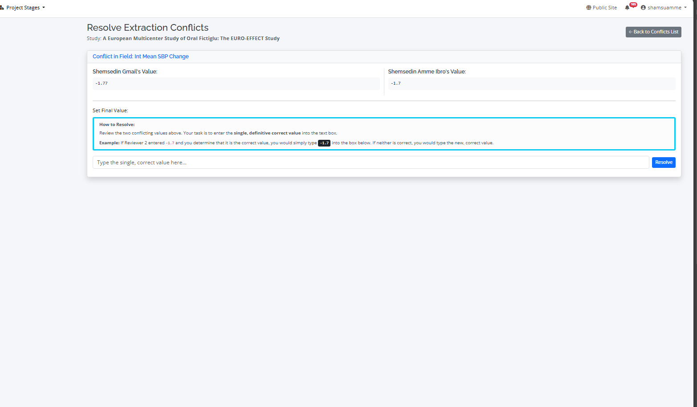Click the user avatar icon beside shamsuamme

643,8
